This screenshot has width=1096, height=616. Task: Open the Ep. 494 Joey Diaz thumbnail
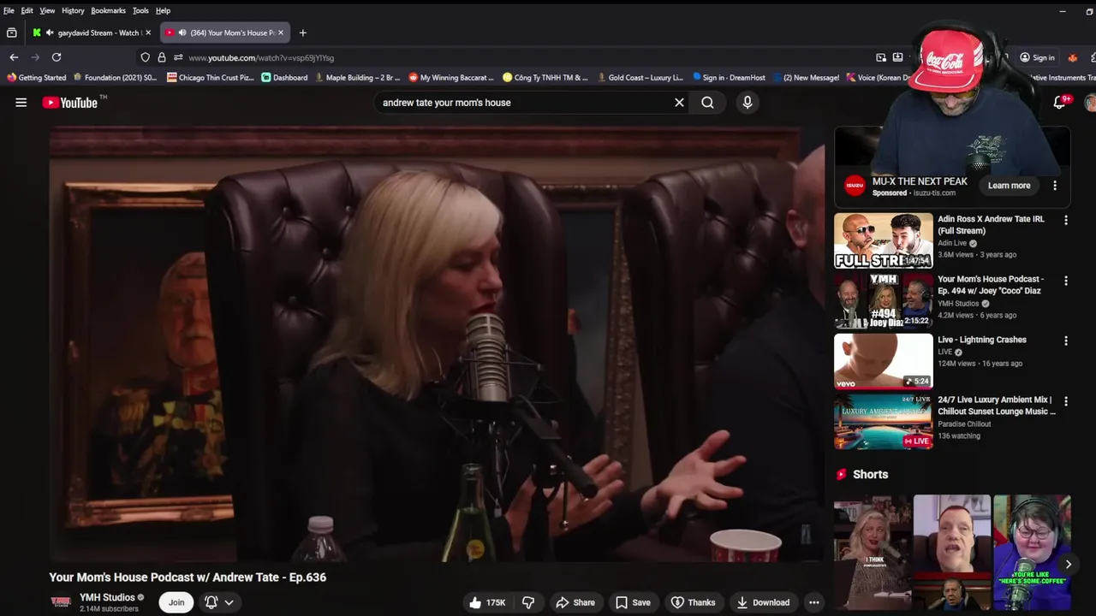coord(884,301)
